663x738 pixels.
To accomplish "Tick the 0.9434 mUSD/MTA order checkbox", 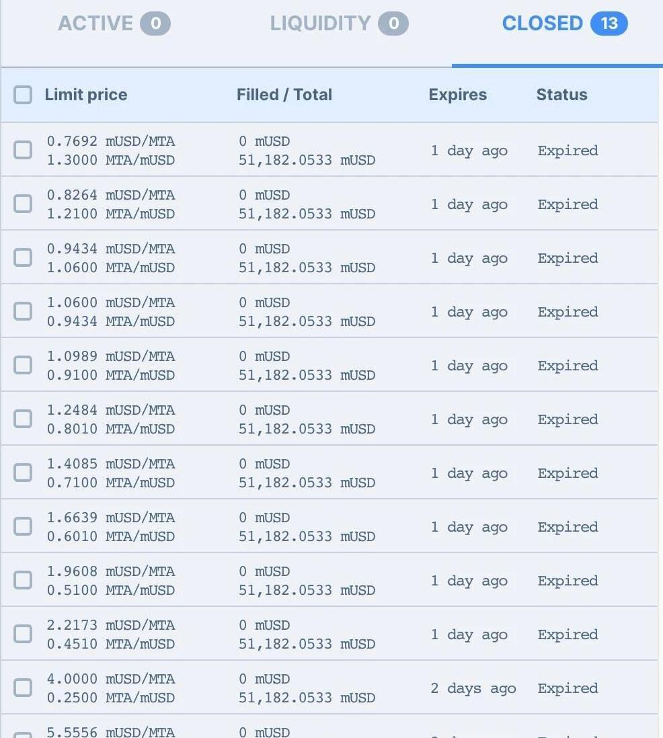I will tap(23, 257).
